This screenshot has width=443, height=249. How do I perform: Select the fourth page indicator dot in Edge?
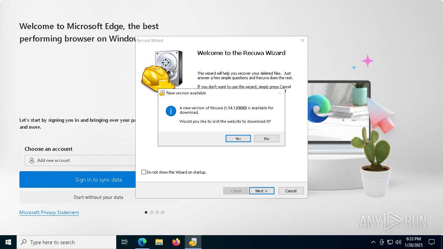(x=163, y=212)
